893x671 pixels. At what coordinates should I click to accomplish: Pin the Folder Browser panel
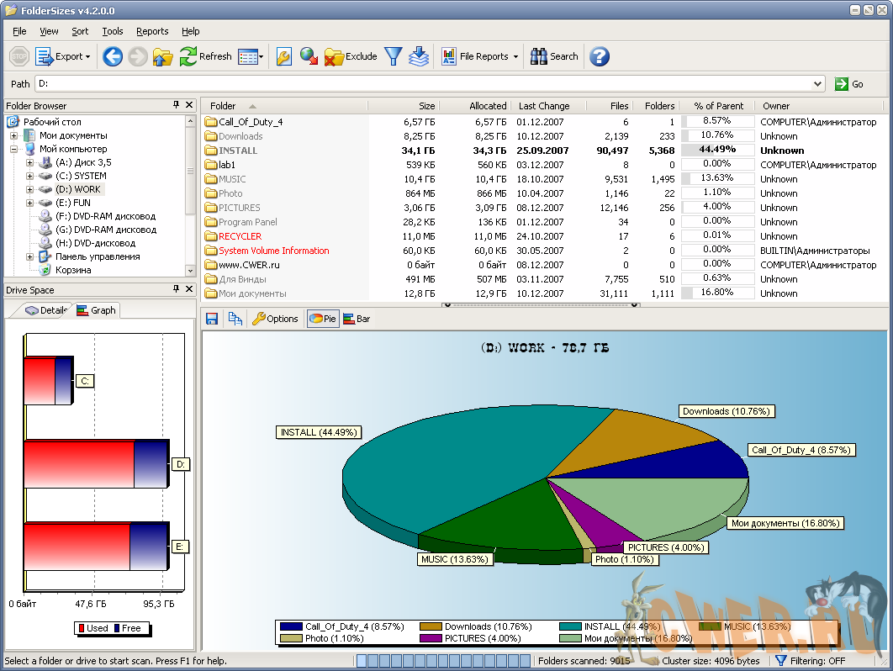coord(176,105)
